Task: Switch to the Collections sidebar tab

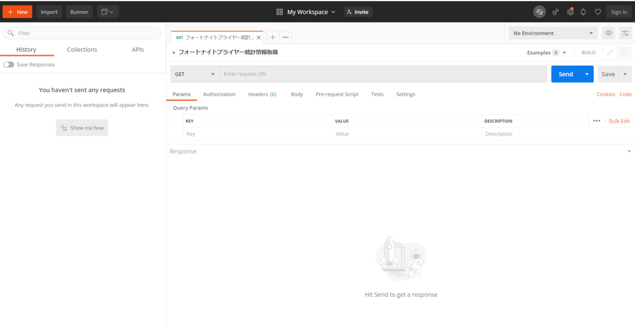Action: click(82, 50)
